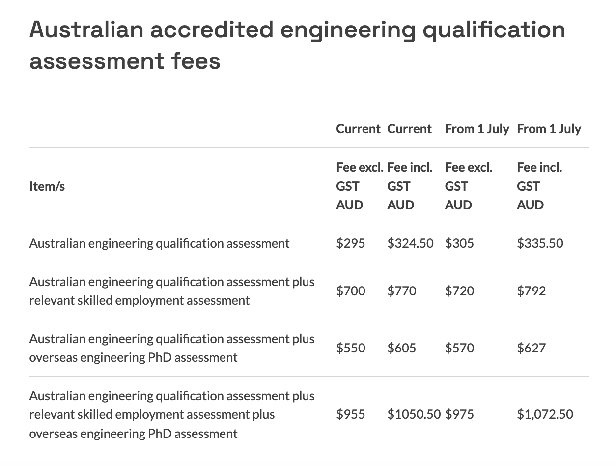Viewport: 616px width, 466px height.
Task: Select the $295 fee cell
Action: 351,243
